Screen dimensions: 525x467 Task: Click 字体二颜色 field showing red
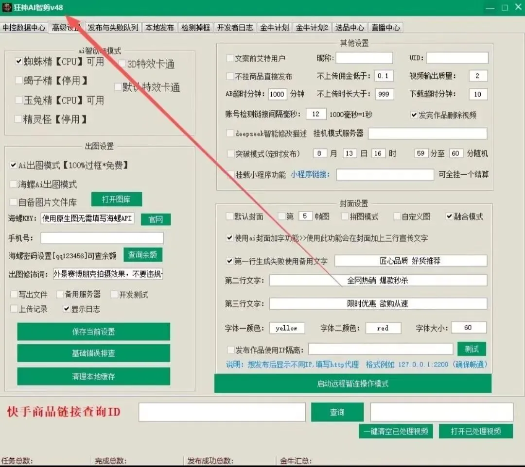(383, 328)
